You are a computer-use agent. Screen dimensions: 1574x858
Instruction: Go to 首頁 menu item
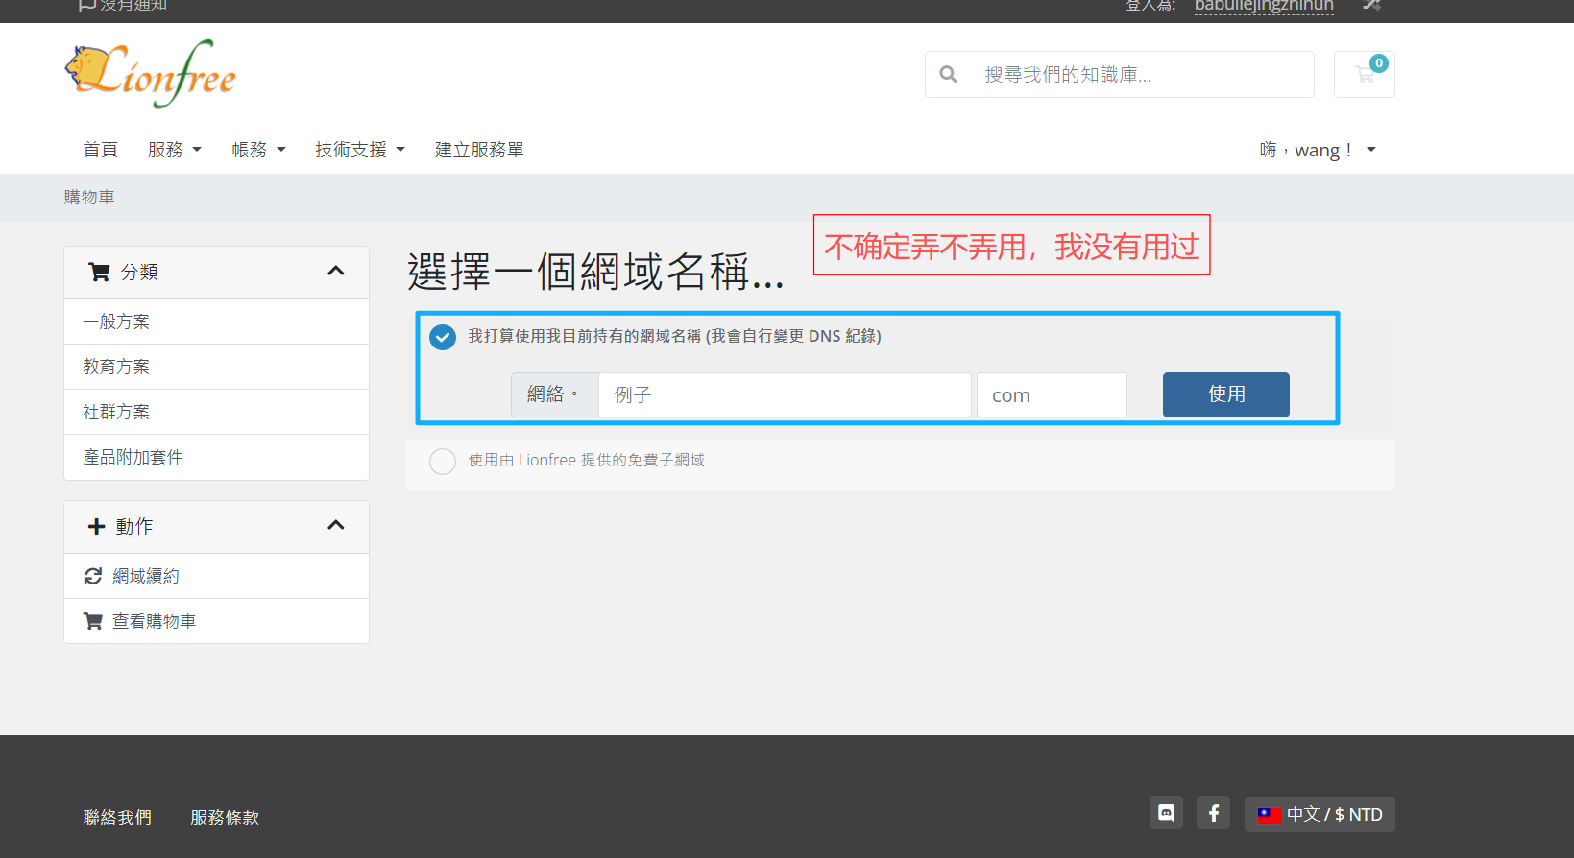pyautogui.click(x=100, y=150)
